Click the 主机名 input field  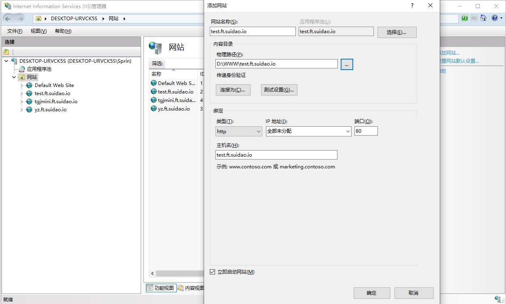(276, 155)
